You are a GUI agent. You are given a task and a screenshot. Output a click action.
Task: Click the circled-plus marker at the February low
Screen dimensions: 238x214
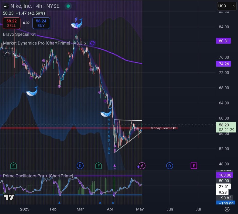pyautogui.click(x=59, y=86)
